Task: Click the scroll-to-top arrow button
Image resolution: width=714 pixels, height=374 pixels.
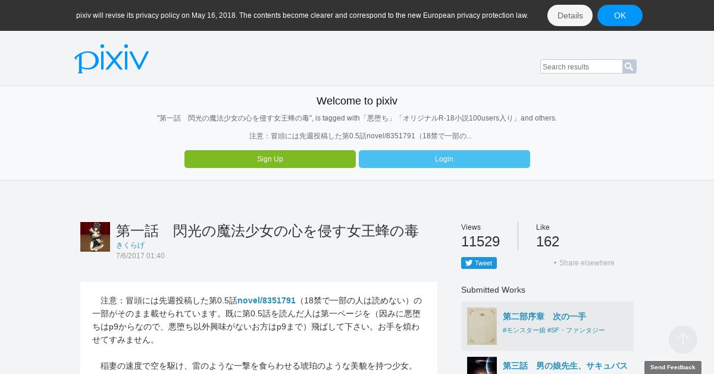Action: click(x=683, y=340)
